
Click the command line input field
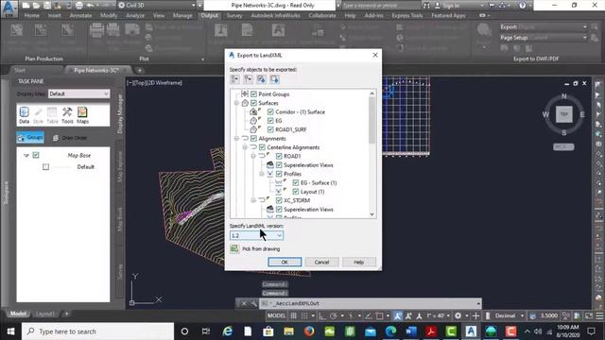pos(371,304)
